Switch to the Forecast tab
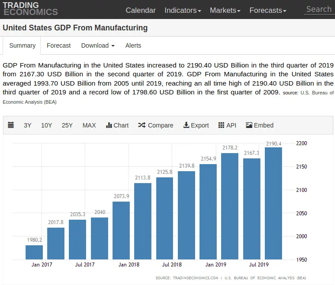Screen dimensions: 335x285 (x=59, y=45)
